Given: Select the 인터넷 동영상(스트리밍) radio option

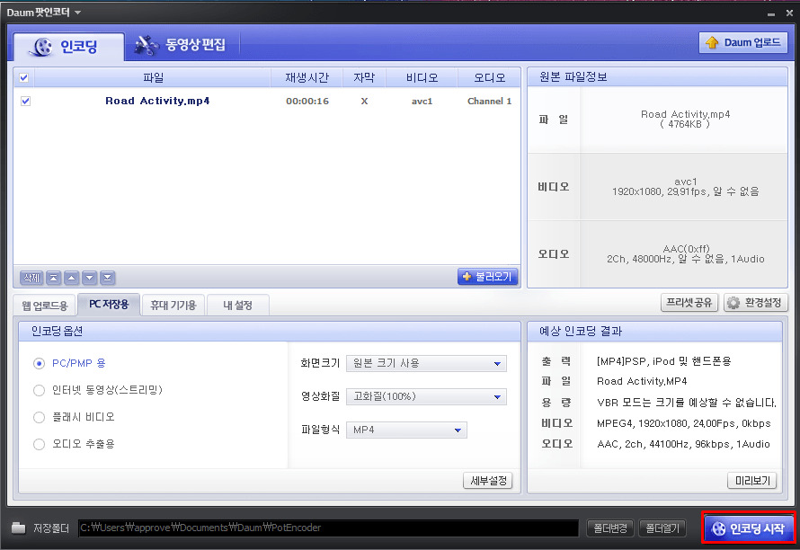Looking at the screenshot, I should click(39, 390).
